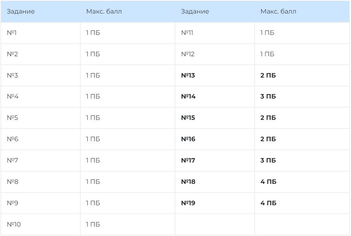Click the bold №13 task cell
Viewport: 351px width, 236px height.
188,76
